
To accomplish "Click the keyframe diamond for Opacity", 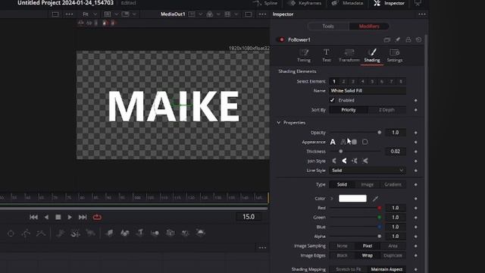I will 416,133.
